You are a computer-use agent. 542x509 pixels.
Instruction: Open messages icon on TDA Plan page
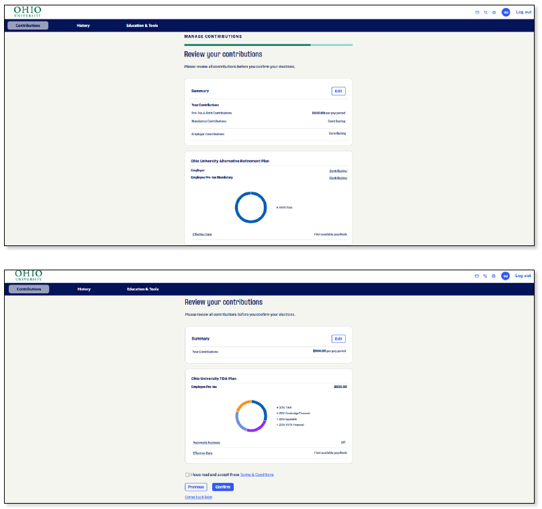tap(477, 276)
